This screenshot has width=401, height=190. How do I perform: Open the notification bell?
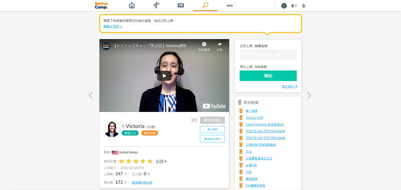(x=303, y=5)
